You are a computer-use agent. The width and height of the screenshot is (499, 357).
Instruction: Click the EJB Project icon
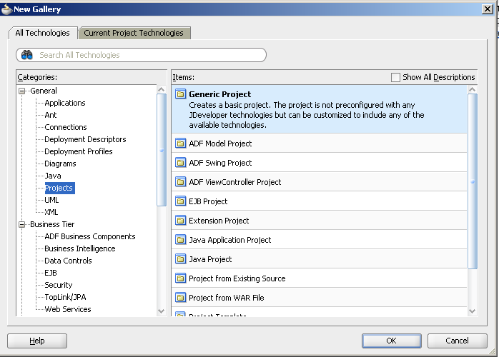180,201
